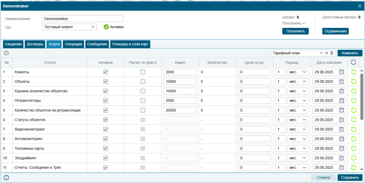Click refresh-all icon in table header
Viewport: 365px width, 183px height.
click(353, 62)
